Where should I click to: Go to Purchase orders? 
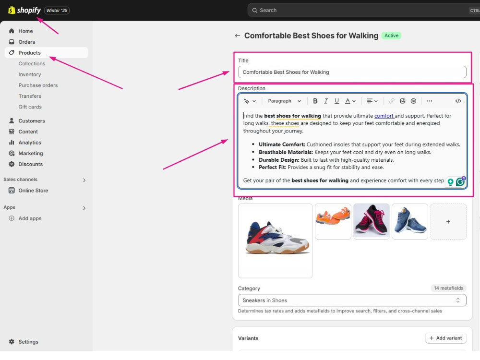pyautogui.click(x=38, y=85)
